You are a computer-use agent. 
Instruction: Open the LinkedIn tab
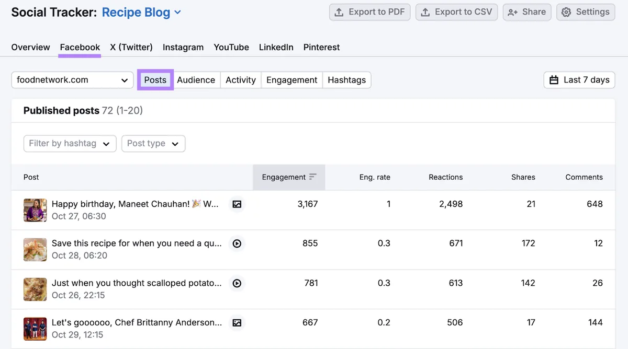[x=276, y=47]
